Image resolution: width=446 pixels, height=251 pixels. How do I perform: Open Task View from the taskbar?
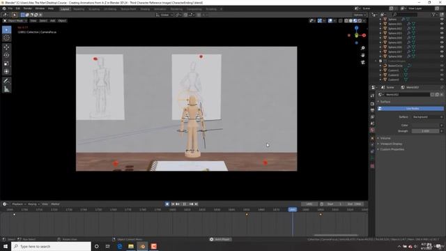coord(108,246)
